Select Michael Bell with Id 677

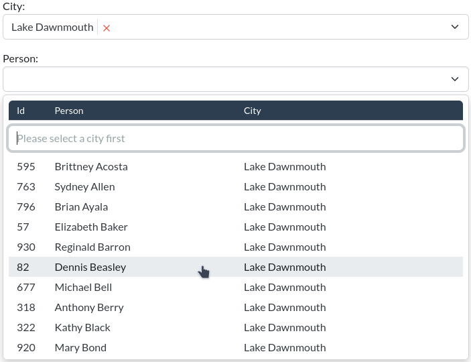[x=83, y=287]
